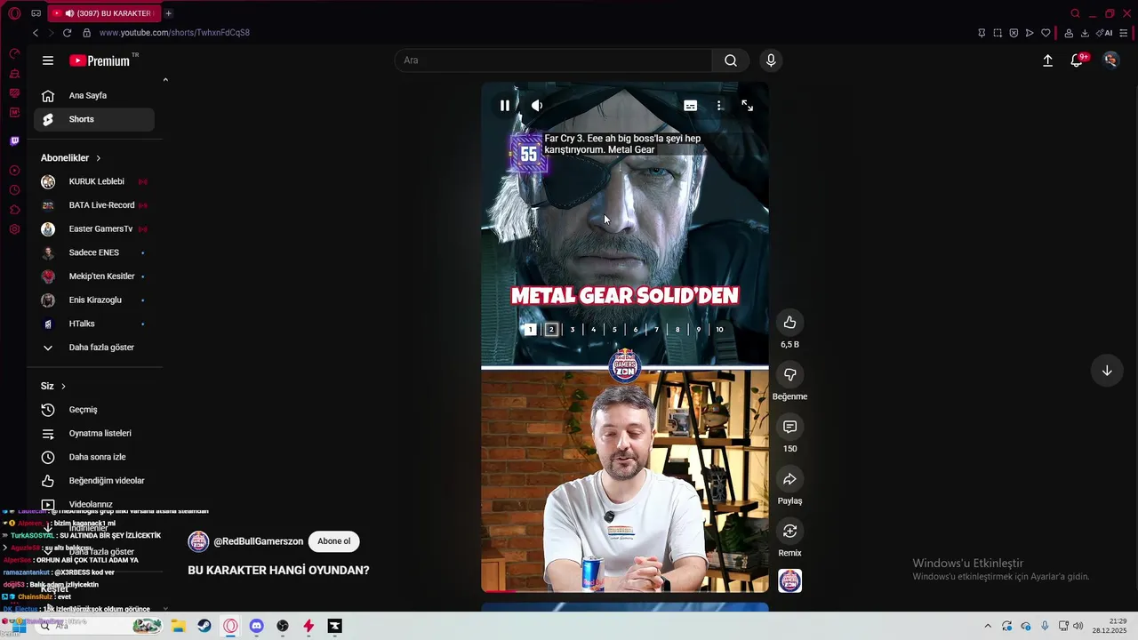Screen dimensions: 1138x640
Task: Expand Daha fazla göster under subscriptions
Action: [94, 348]
